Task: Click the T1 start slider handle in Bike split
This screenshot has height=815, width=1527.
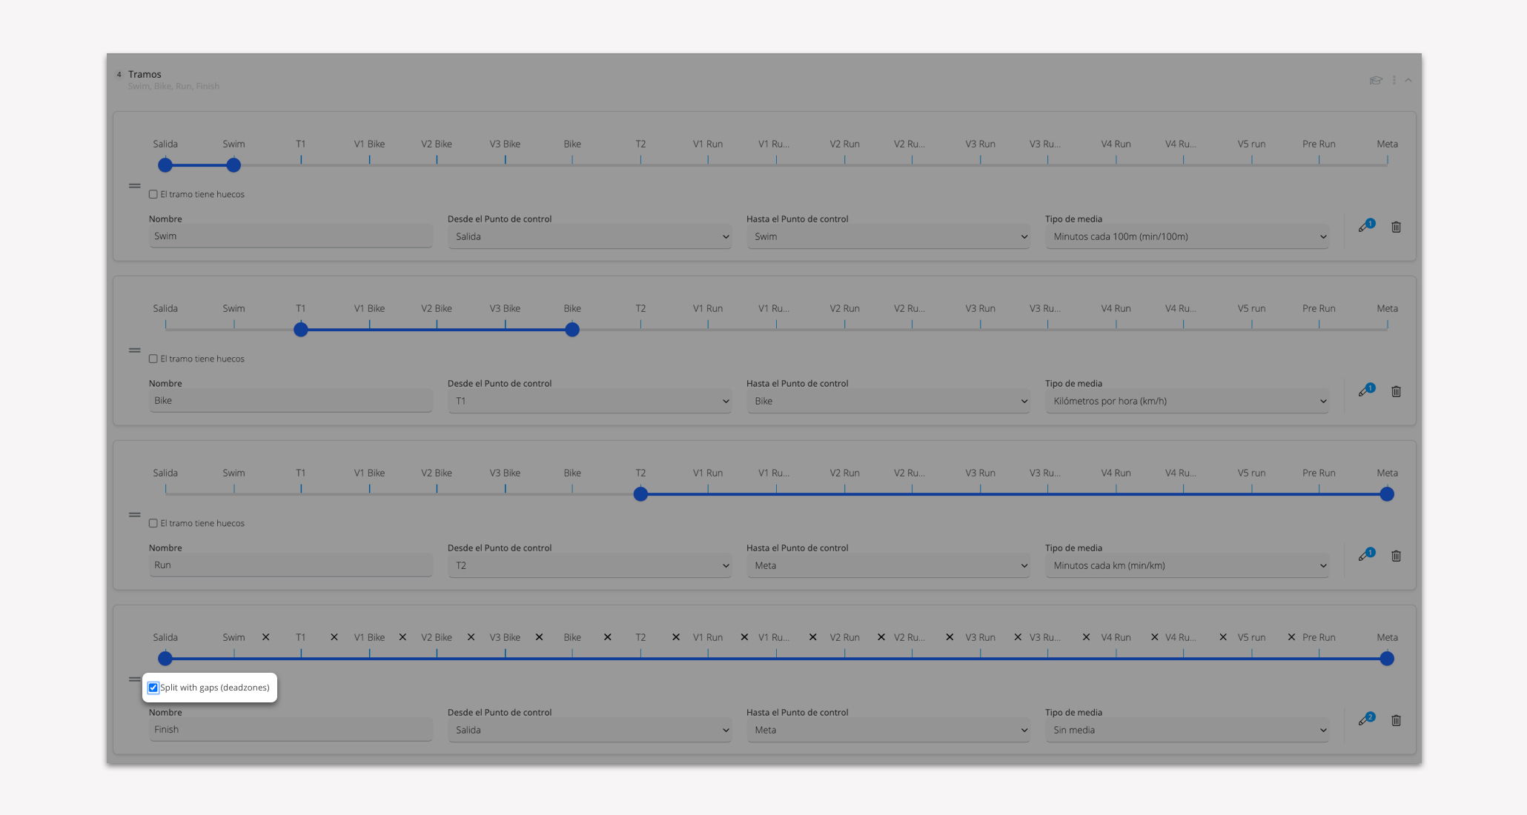Action: (301, 330)
